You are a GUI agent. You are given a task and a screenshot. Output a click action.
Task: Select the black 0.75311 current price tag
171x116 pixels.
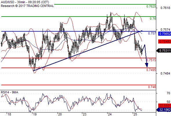click(164, 51)
